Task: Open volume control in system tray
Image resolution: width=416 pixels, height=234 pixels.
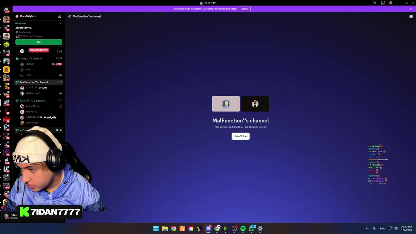Action: point(396,228)
